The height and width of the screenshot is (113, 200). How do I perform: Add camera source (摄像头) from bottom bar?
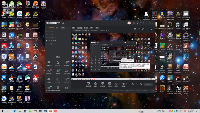(95, 84)
